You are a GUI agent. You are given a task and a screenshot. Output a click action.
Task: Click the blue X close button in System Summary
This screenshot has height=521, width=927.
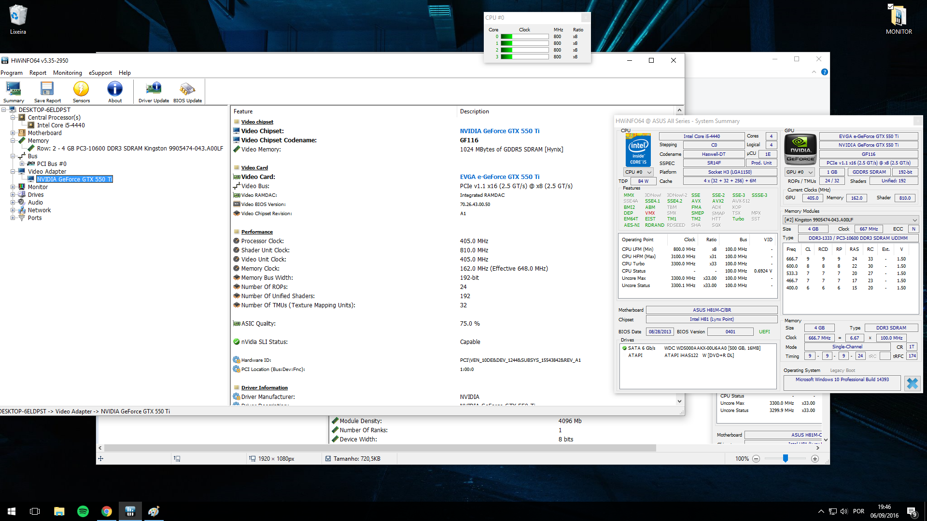click(912, 384)
